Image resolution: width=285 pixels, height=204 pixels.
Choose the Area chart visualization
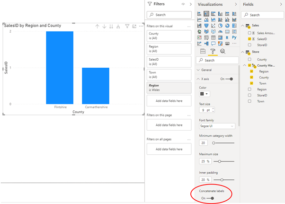(x=206, y=19)
